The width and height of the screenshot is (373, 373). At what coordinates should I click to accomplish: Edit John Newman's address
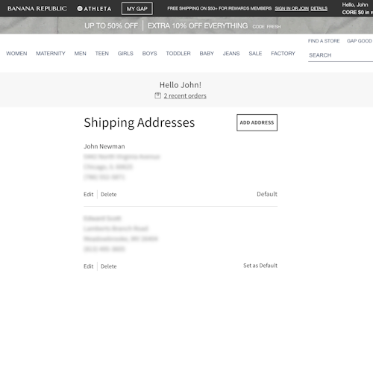pyautogui.click(x=89, y=195)
